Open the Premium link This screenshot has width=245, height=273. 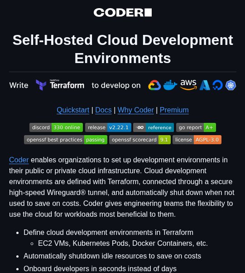click(174, 110)
